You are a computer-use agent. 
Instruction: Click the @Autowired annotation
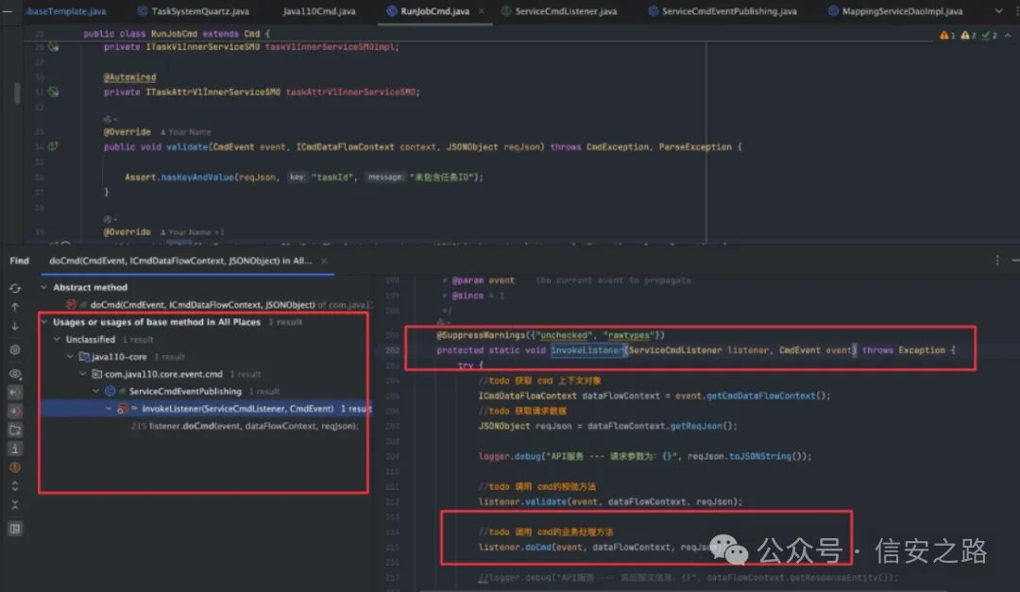point(130,76)
